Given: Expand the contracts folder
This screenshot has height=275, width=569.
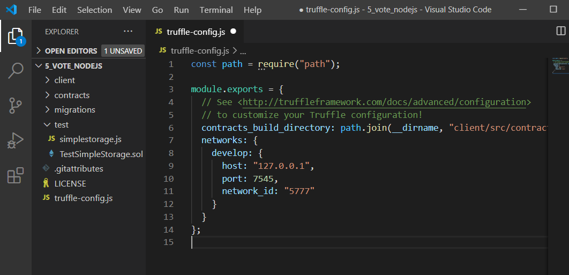Looking at the screenshot, I should coord(88,95).
